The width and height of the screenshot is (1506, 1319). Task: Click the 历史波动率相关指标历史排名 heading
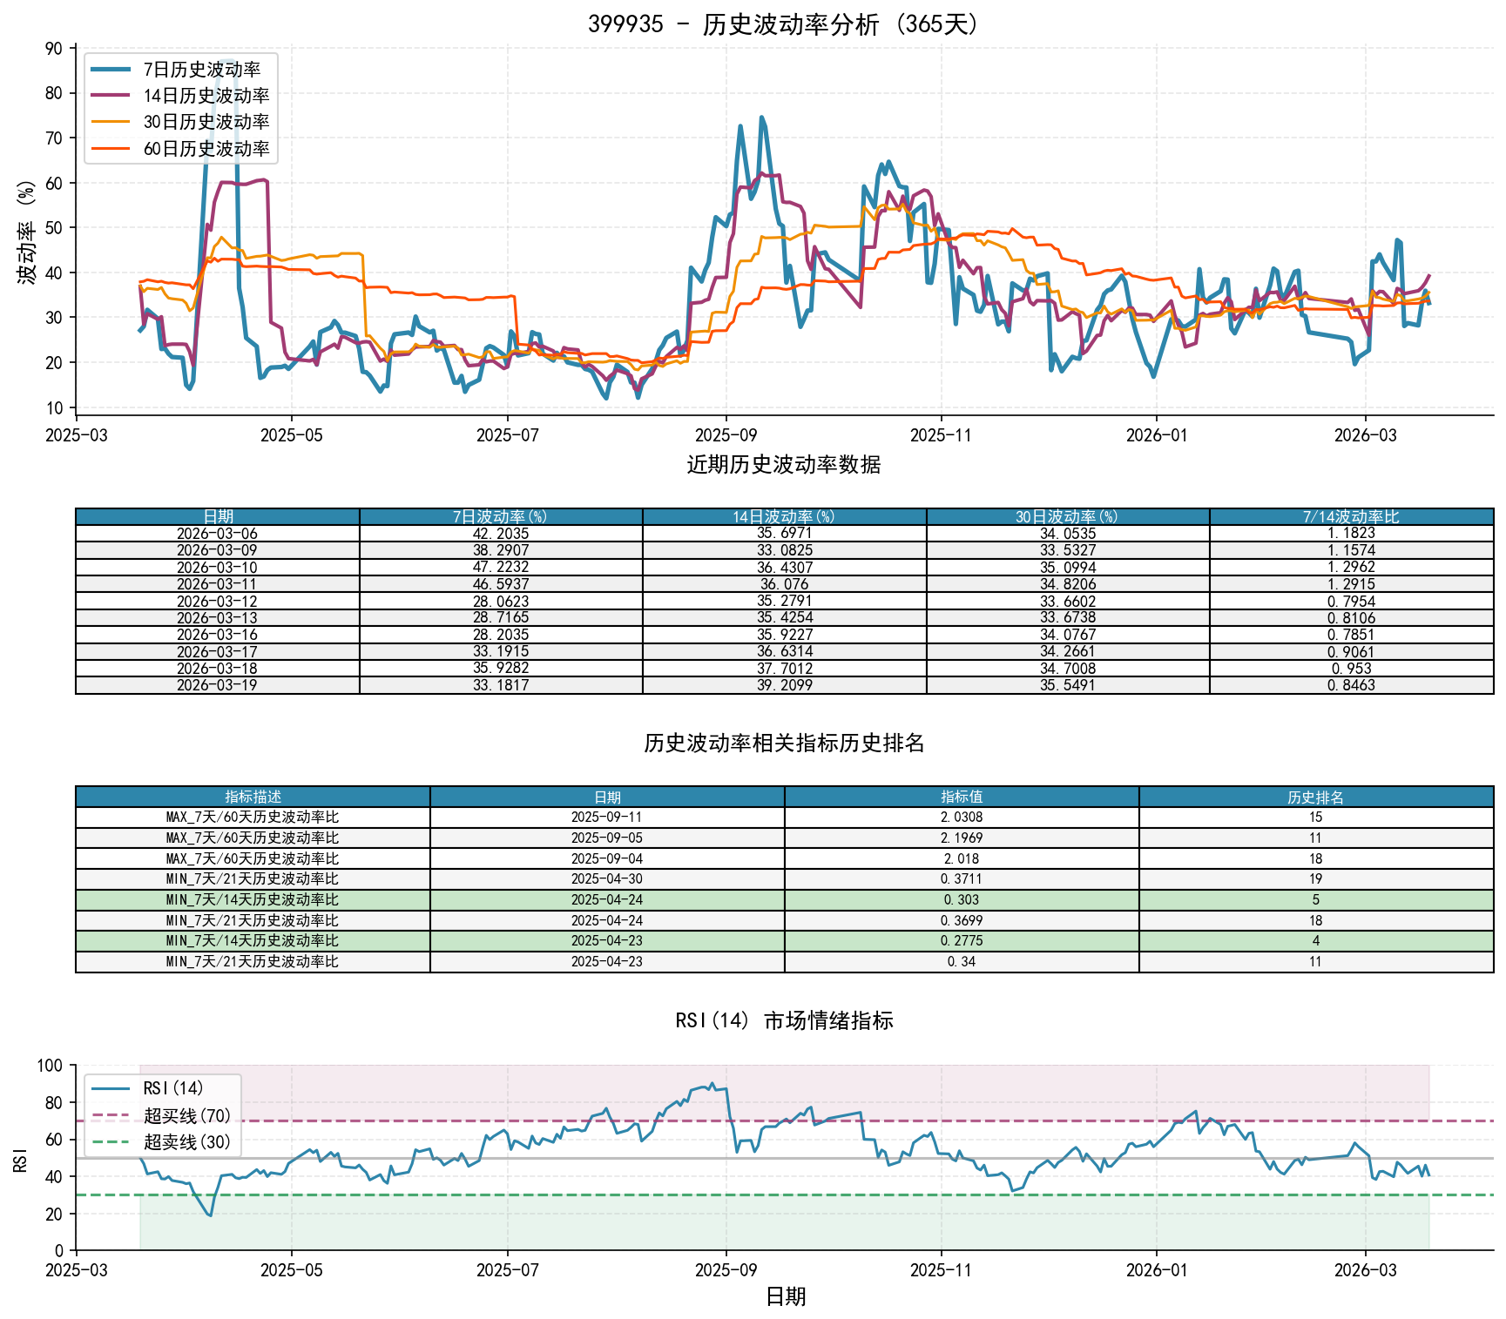[784, 743]
